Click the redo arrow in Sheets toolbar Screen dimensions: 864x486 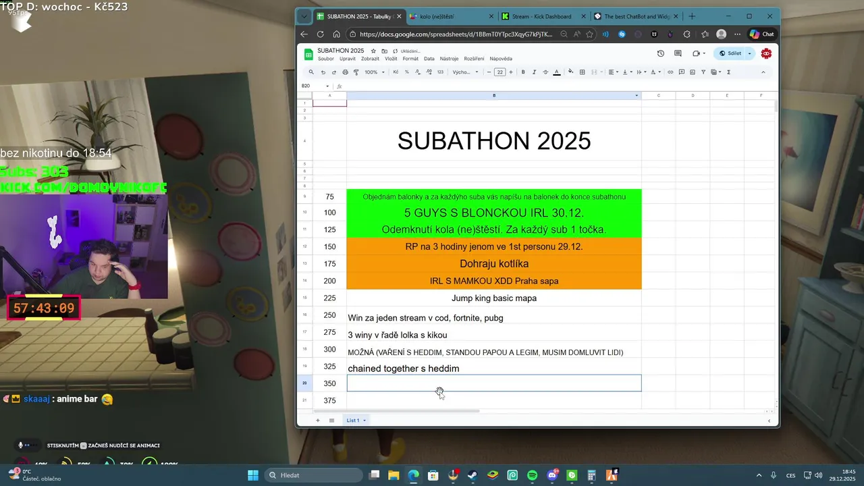click(x=333, y=72)
